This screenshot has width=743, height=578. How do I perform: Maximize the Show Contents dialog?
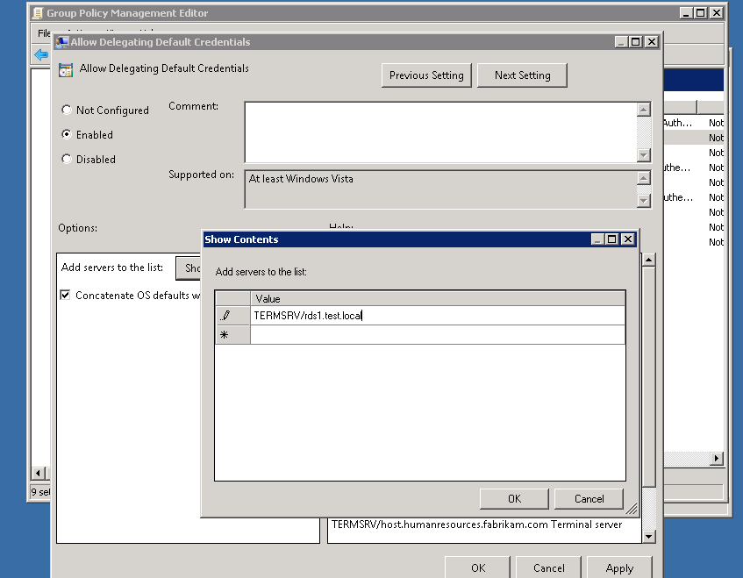click(612, 239)
